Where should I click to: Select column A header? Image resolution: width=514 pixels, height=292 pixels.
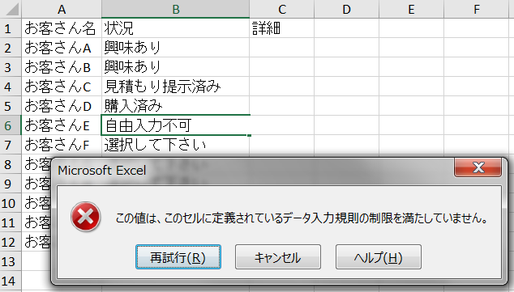(x=62, y=9)
